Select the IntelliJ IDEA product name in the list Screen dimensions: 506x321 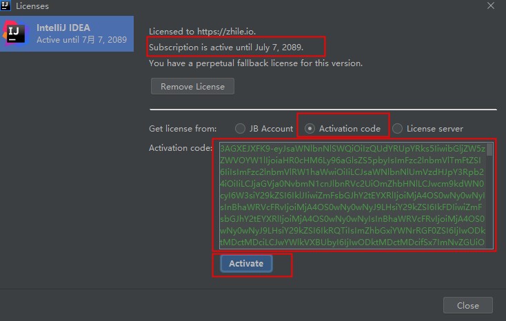tap(63, 28)
